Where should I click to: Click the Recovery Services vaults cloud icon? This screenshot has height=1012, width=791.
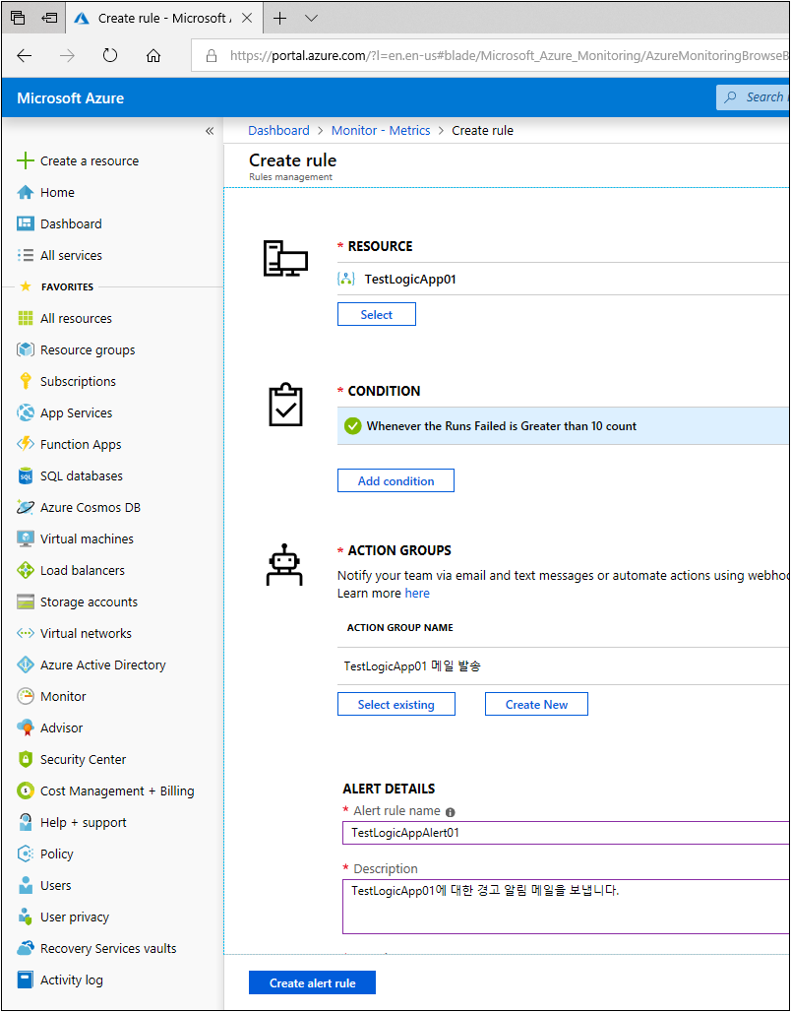point(26,949)
